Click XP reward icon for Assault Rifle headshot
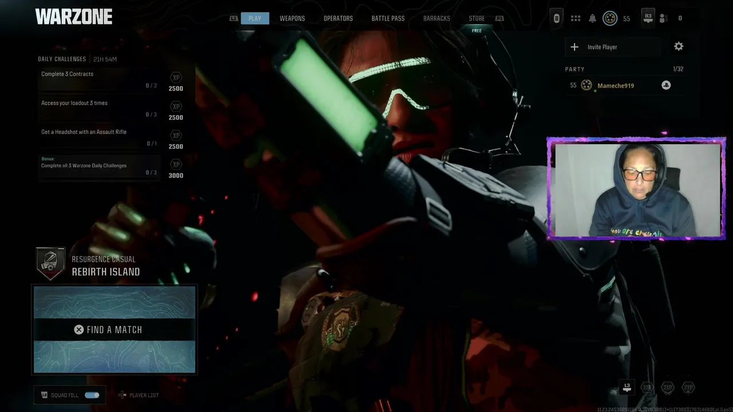 pos(176,136)
